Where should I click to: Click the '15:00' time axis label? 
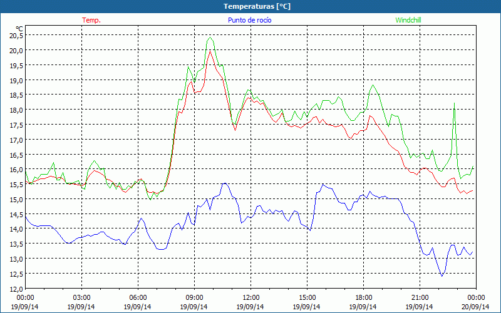click(x=307, y=297)
